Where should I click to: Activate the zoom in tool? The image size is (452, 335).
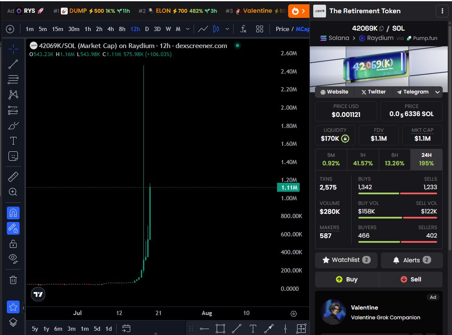(x=13, y=192)
